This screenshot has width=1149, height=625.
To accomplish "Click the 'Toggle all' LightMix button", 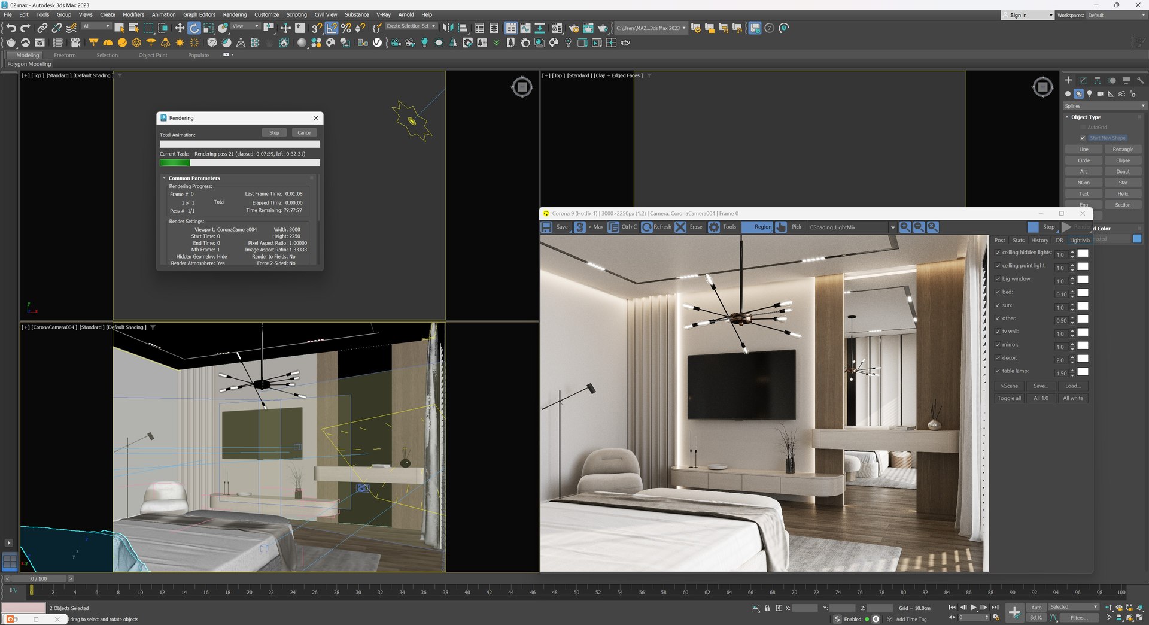I will point(1010,398).
